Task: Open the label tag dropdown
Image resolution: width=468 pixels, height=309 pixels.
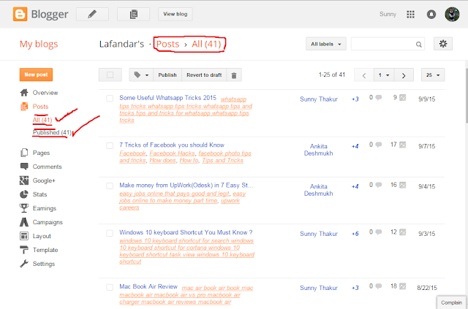Action: (141, 75)
